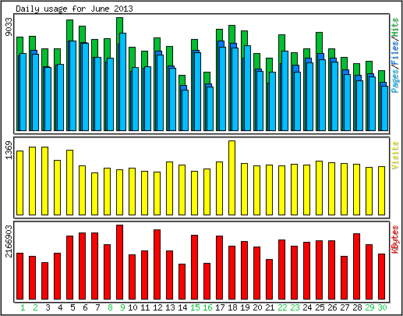Click the red KBytes legend label
The width and height of the screenshot is (403, 316).
pos(395,240)
